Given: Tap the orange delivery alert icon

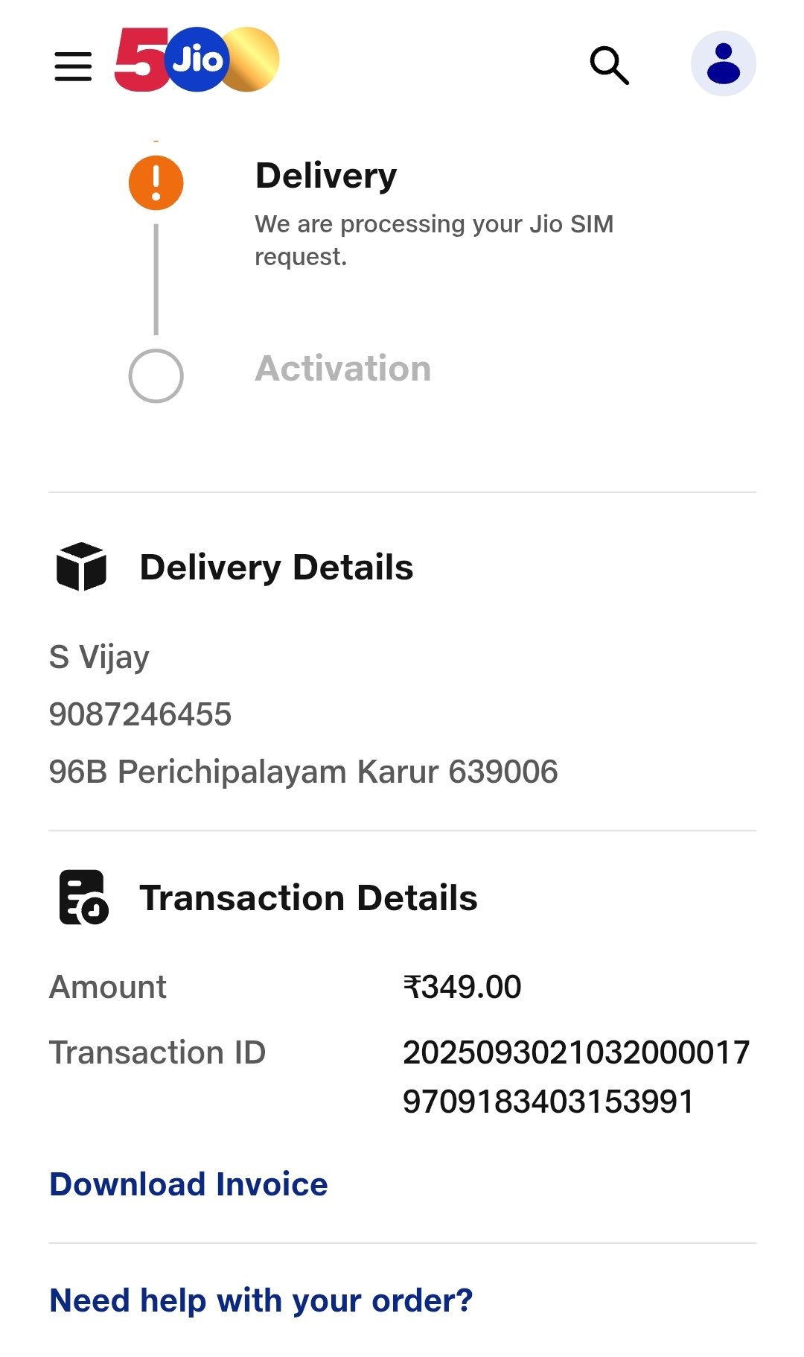Looking at the screenshot, I should tap(156, 182).
